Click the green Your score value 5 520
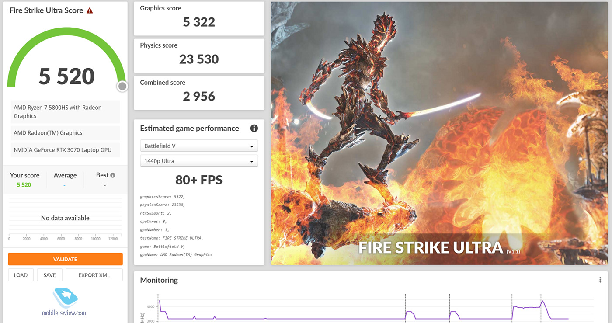The height and width of the screenshot is (323, 612). 24,185
